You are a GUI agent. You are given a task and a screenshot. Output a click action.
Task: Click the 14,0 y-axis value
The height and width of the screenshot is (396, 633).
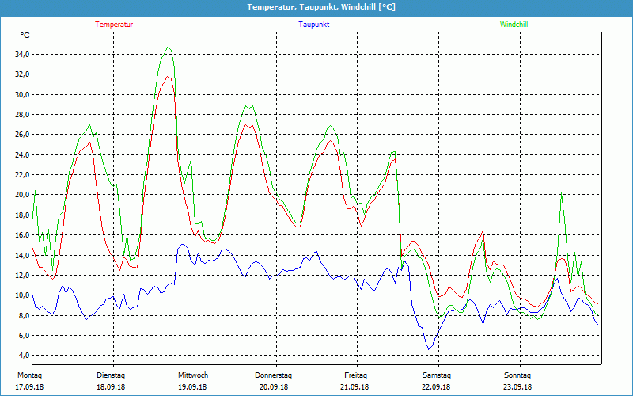[x=23, y=255]
